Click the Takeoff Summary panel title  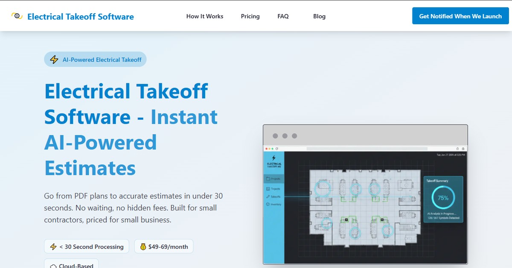437,181
